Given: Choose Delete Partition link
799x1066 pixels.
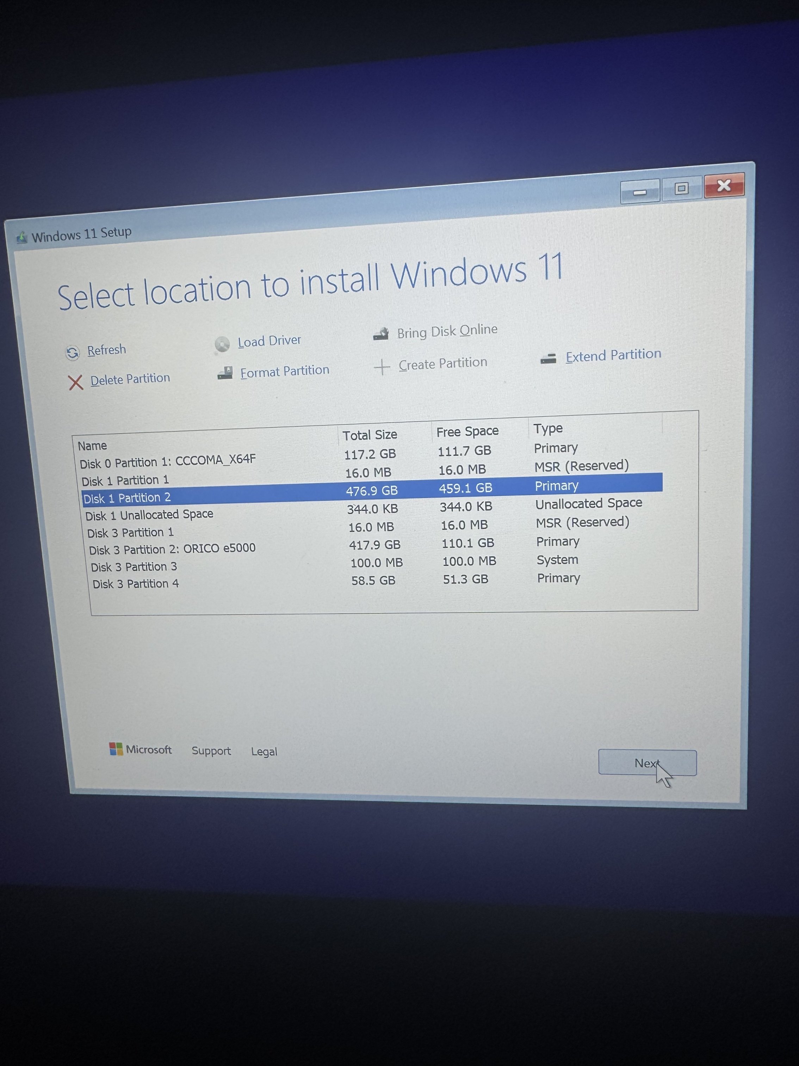Looking at the screenshot, I should (130, 379).
